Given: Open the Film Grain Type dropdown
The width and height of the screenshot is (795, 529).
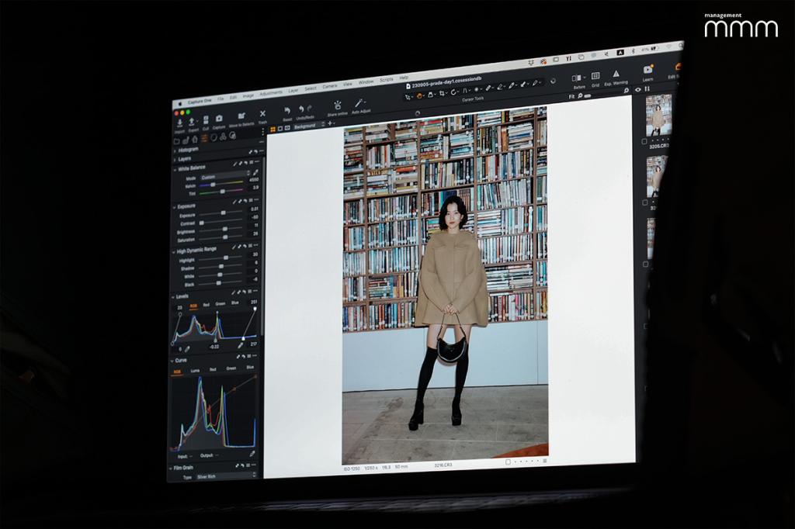Looking at the screenshot, I should tap(224, 475).
